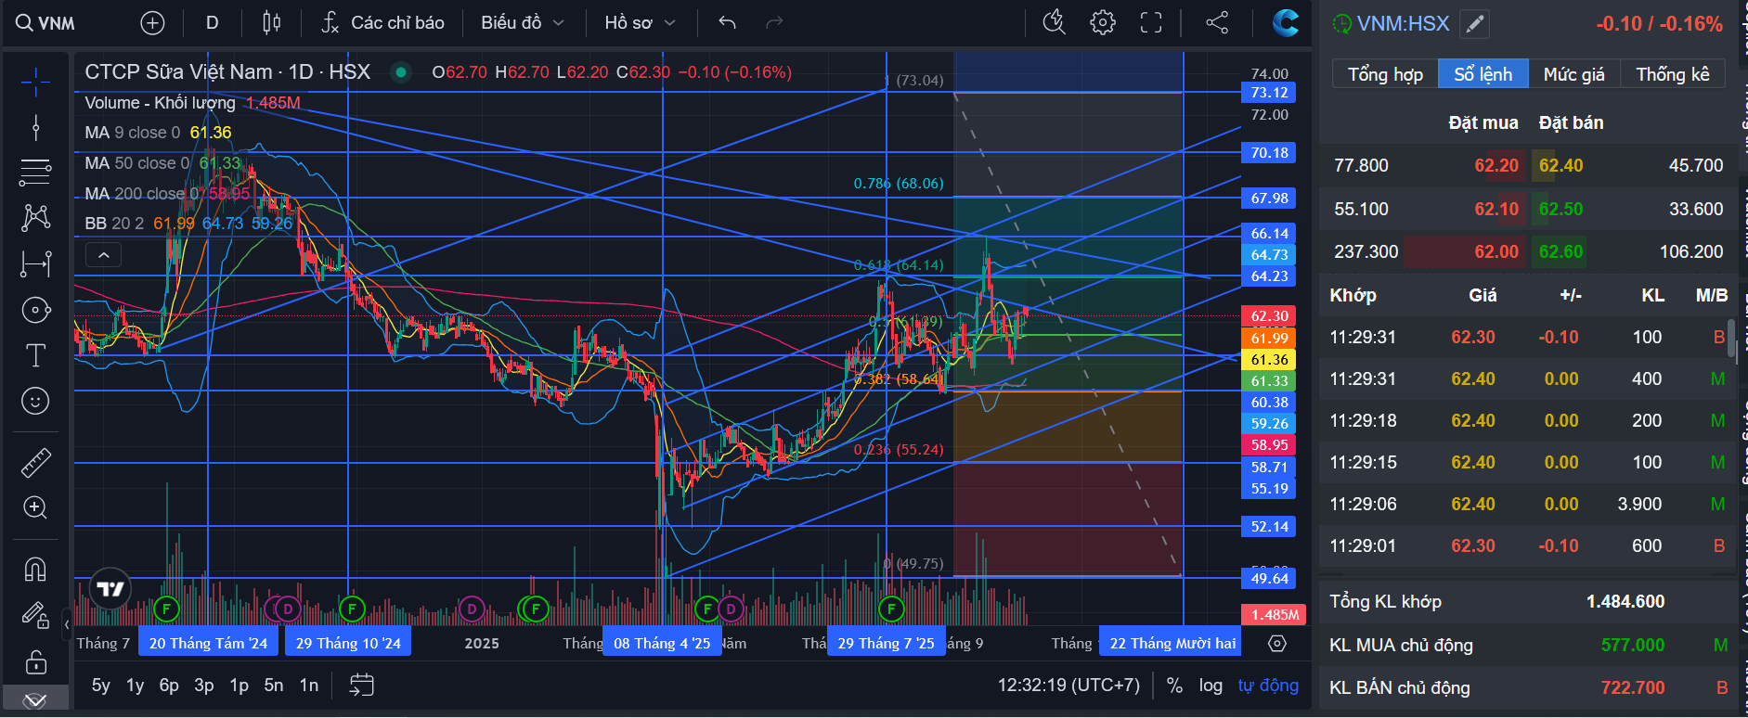Choose the chart patterns tool
Viewport: 1748px width, 718px height.
pos(35,217)
